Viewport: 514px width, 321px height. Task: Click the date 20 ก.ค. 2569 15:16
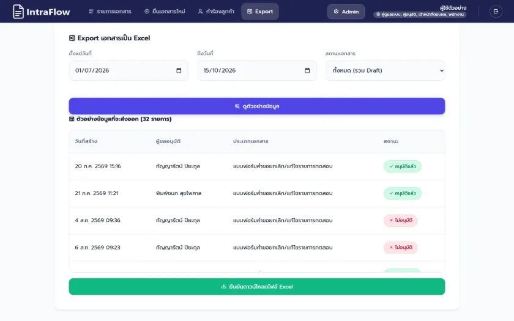click(x=98, y=166)
